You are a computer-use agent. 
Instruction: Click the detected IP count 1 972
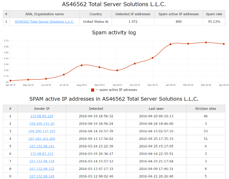click(133, 22)
